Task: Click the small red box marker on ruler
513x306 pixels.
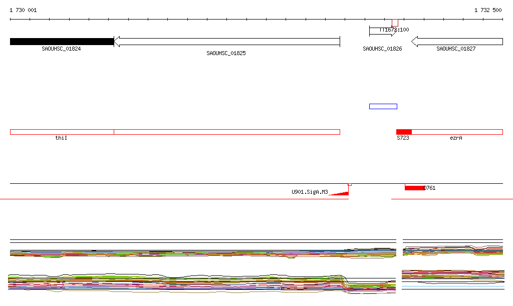Action: (395, 23)
